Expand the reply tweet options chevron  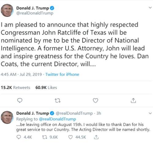tap(150, 113)
